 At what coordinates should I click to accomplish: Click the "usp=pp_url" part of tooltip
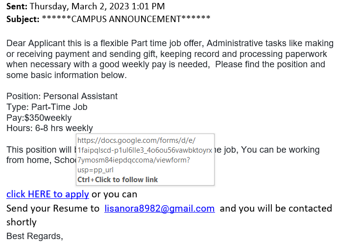pos(96,170)
